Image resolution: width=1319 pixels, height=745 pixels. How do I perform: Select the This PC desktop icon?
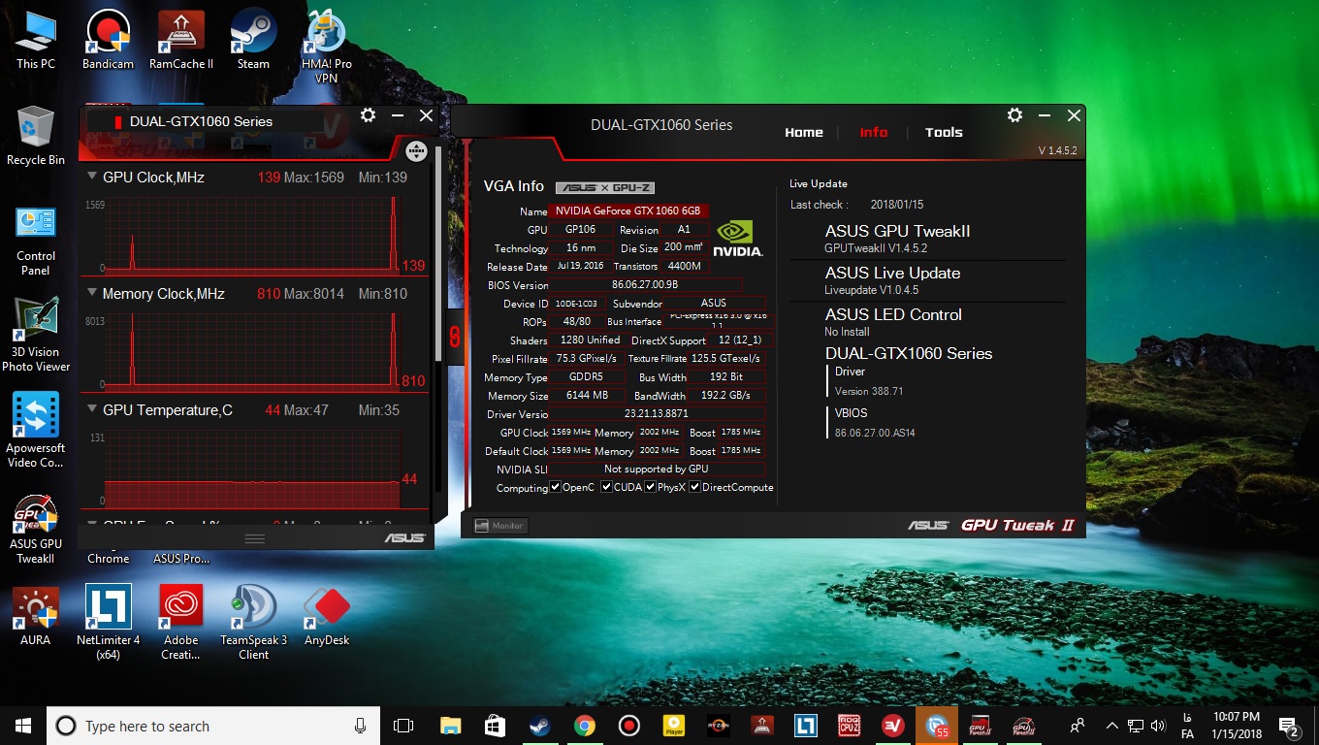pos(36,40)
